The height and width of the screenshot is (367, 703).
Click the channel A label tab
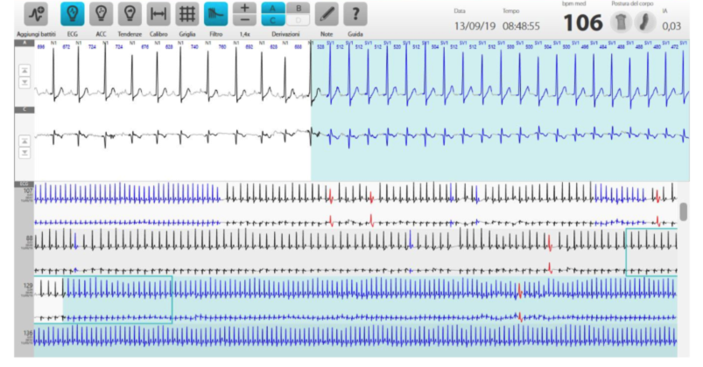25,43
